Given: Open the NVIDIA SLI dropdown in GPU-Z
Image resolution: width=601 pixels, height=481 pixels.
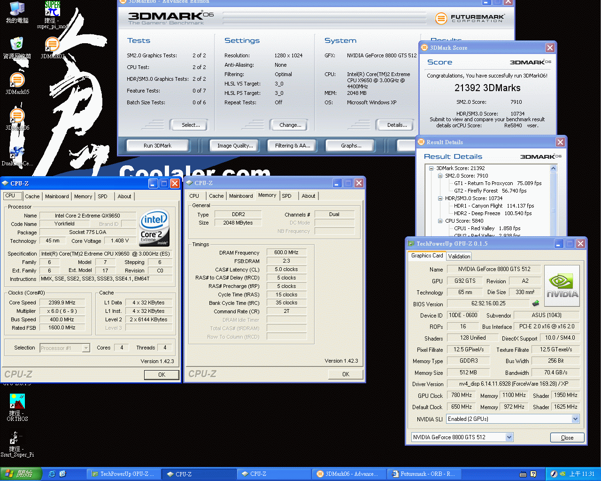Looking at the screenshot, I should 576,419.
